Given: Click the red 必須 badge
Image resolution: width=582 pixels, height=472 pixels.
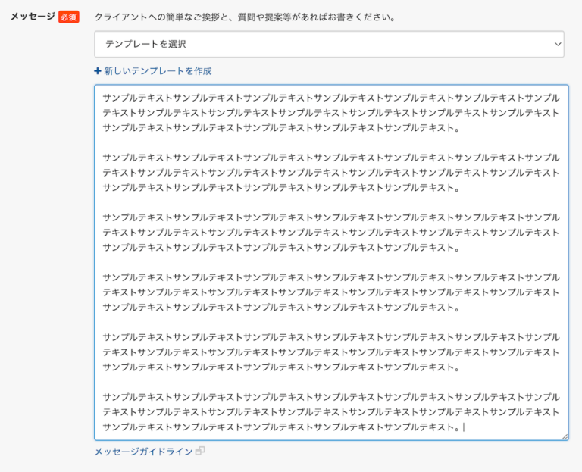Looking at the screenshot, I should click(x=69, y=17).
